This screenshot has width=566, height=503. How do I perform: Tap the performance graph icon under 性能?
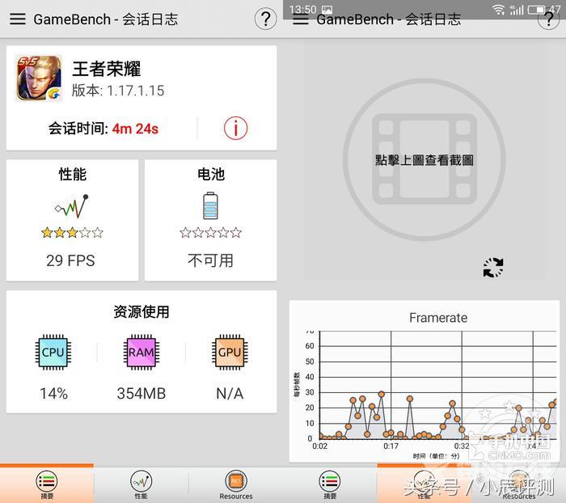(x=72, y=207)
